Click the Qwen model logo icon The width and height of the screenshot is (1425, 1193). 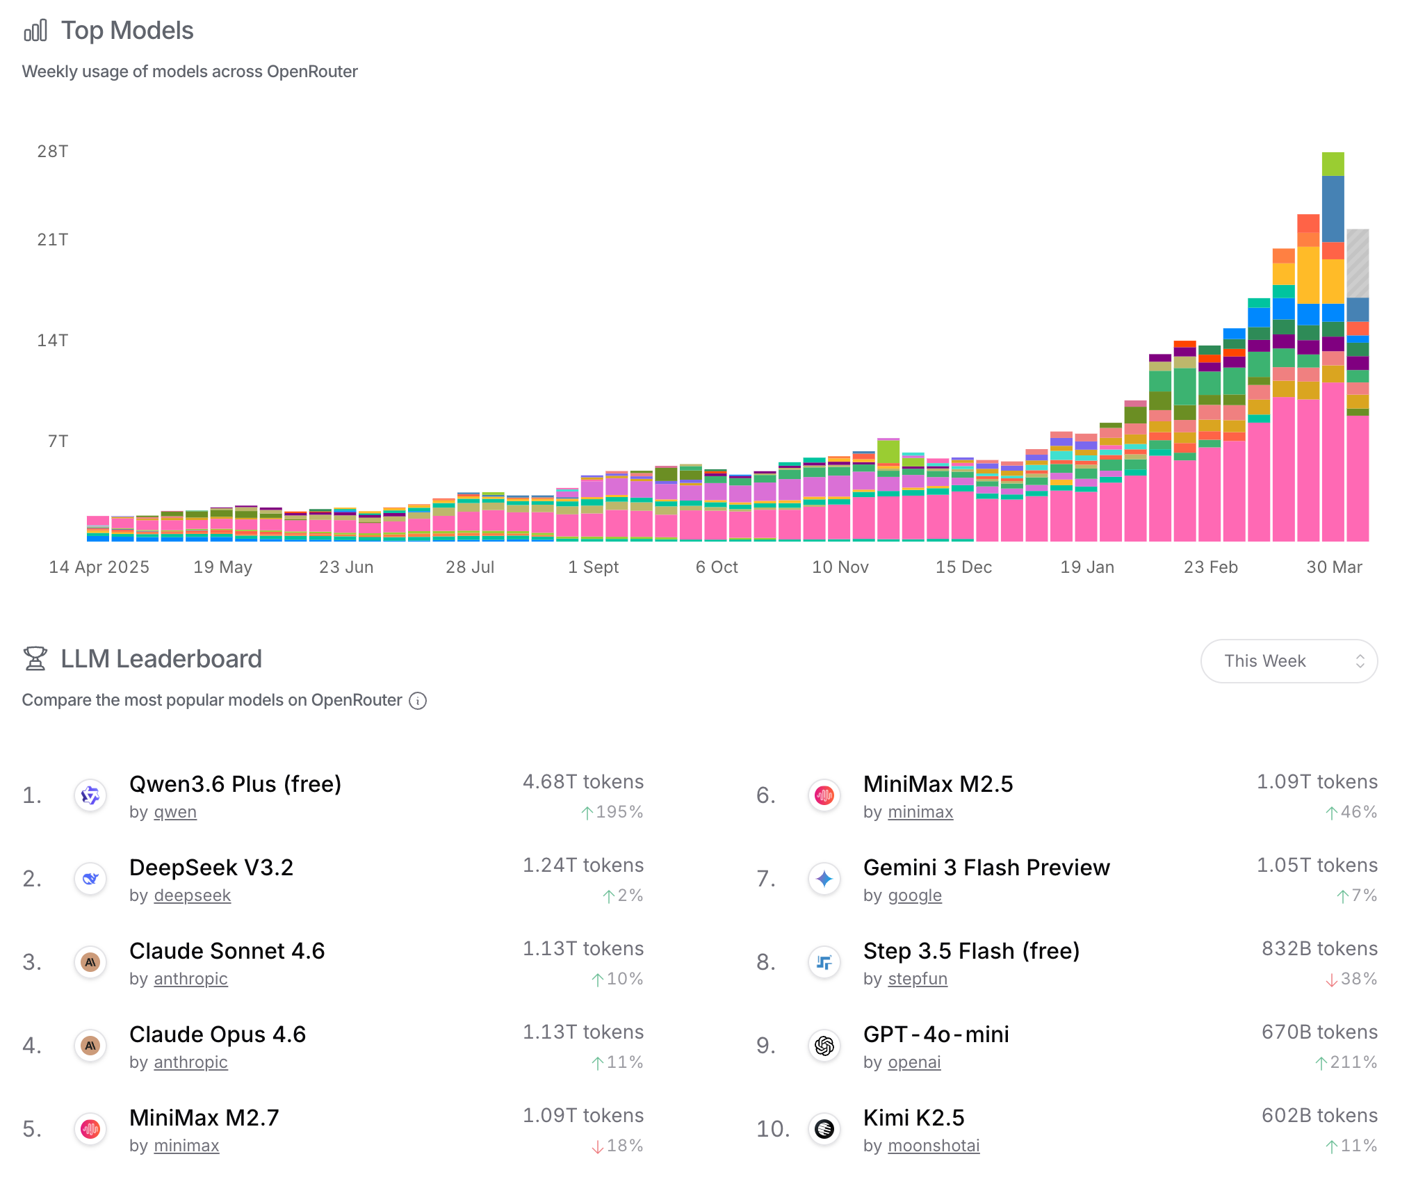tap(90, 795)
